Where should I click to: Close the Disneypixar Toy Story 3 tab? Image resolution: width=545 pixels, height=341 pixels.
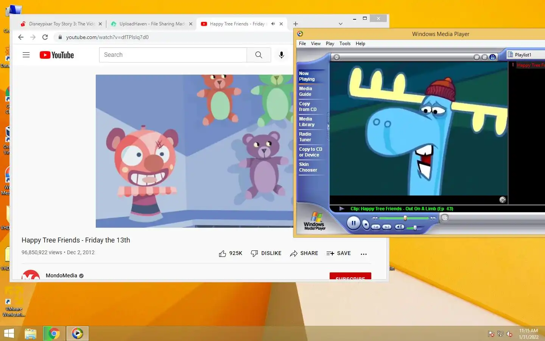(x=100, y=24)
